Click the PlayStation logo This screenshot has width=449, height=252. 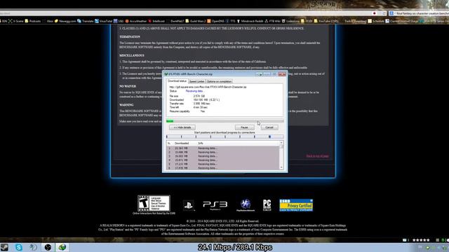[189, 205]
